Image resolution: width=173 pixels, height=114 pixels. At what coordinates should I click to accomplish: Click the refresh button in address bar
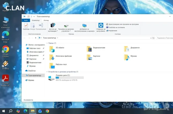154,38
